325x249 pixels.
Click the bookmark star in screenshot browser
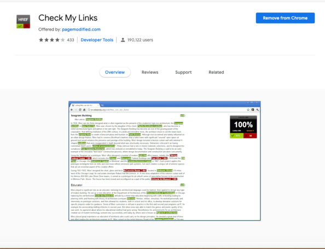click(x=248, y=110)
